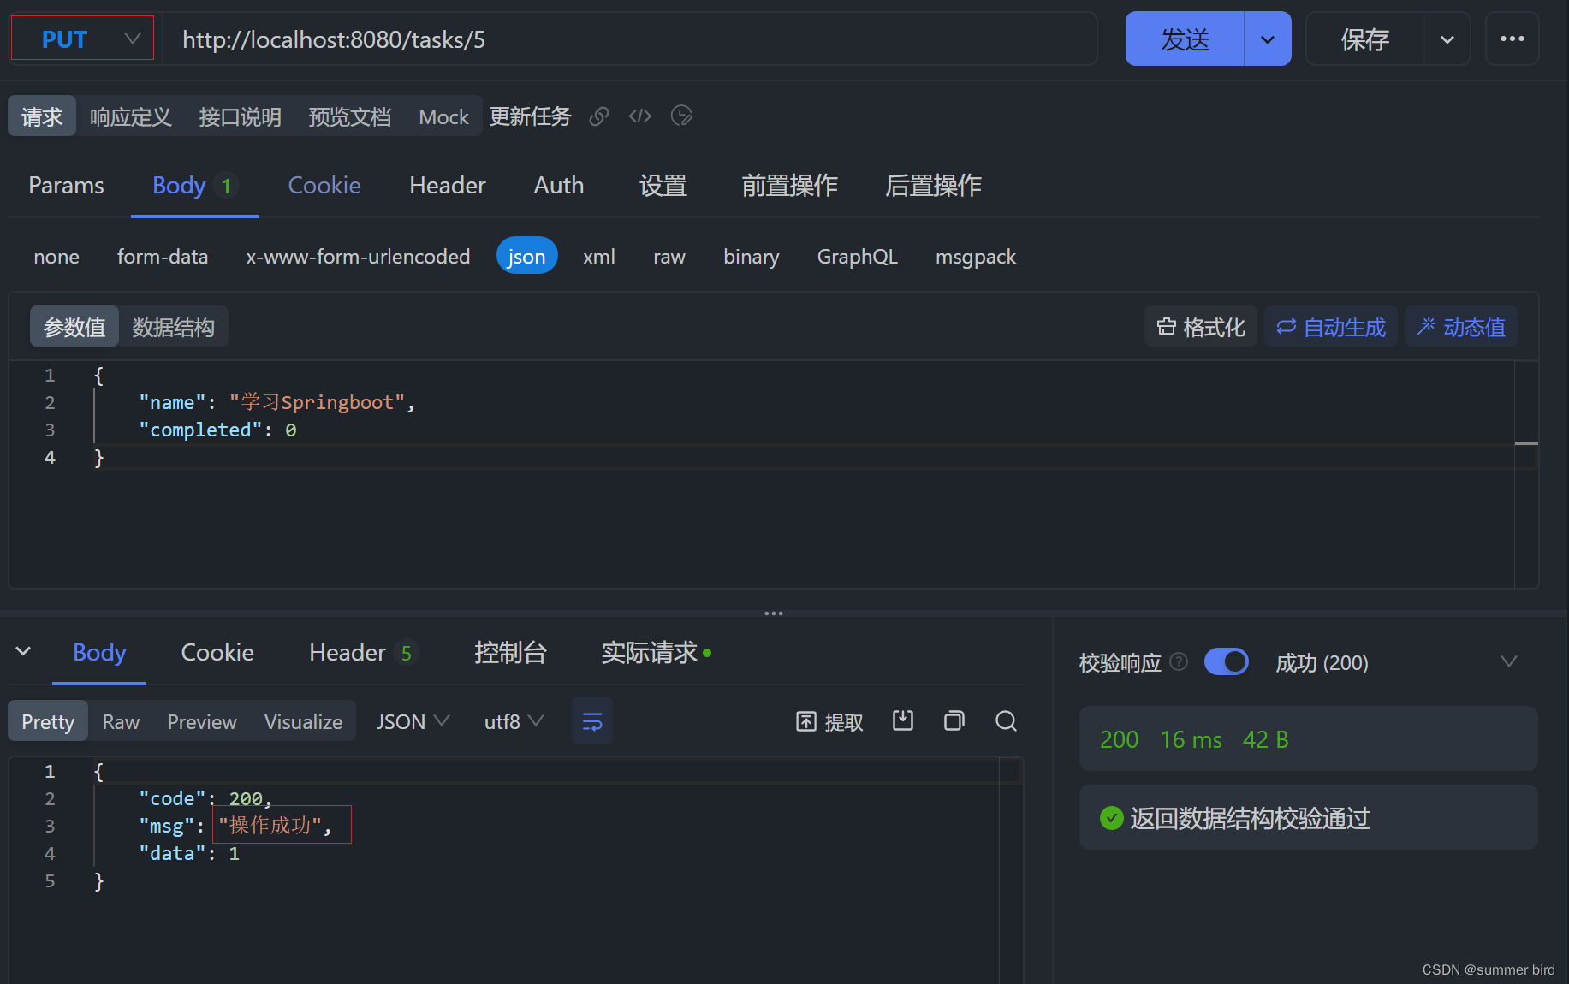Copy the task link icon next to 更新任务

pyautogui.click(x=599, y=116)
